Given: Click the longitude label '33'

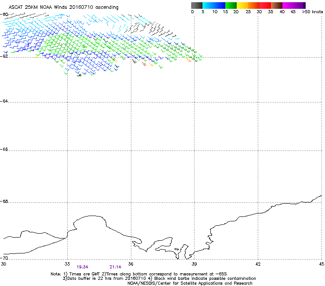Looking at the screenshot, I should (67, 264).
